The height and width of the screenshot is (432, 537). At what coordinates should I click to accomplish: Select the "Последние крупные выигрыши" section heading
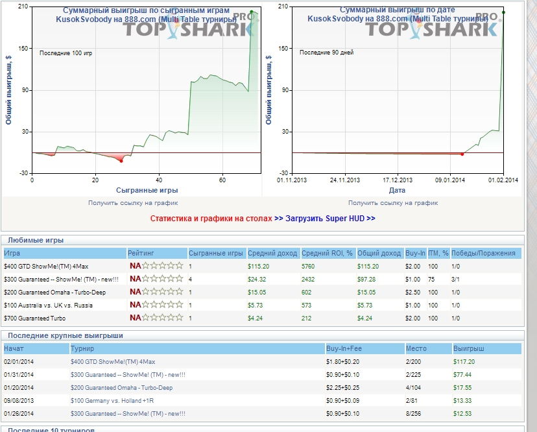click(66, 335)
